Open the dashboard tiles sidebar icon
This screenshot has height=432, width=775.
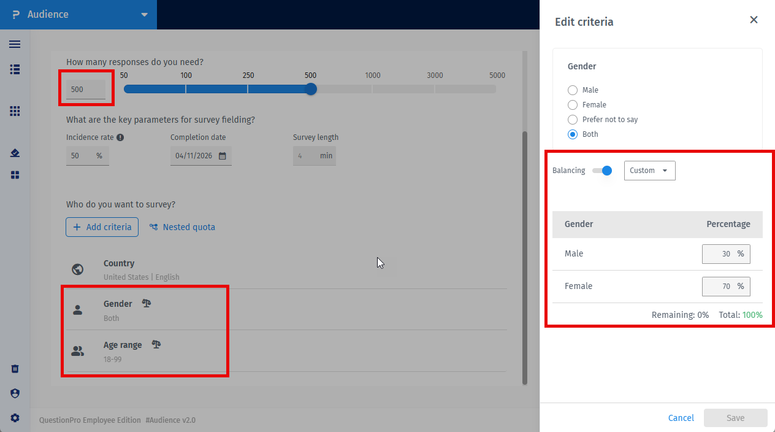[x=15, y=175]
